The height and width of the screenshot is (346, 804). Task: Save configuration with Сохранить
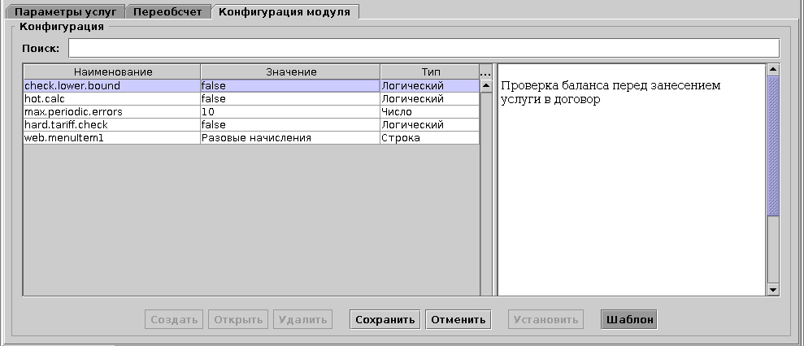[385, 319]
